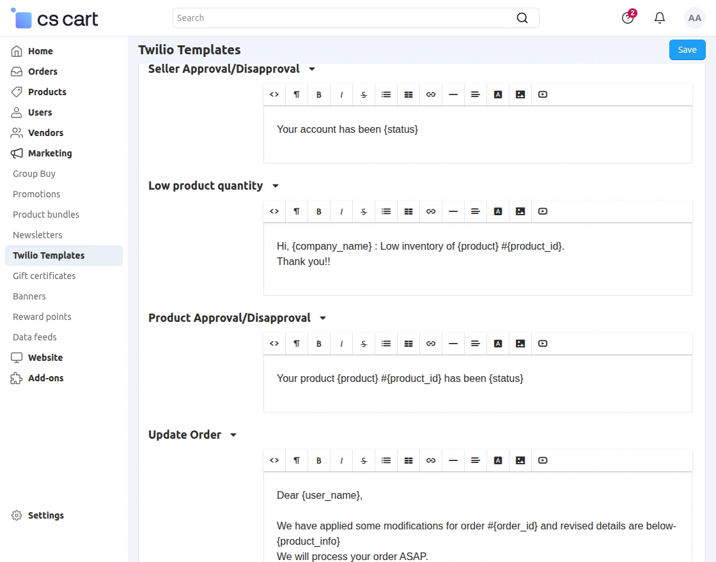This screenshot has width=716, height=562.
Task: Collapse the Seller Approval/Disapproval section
Action: 311,68
